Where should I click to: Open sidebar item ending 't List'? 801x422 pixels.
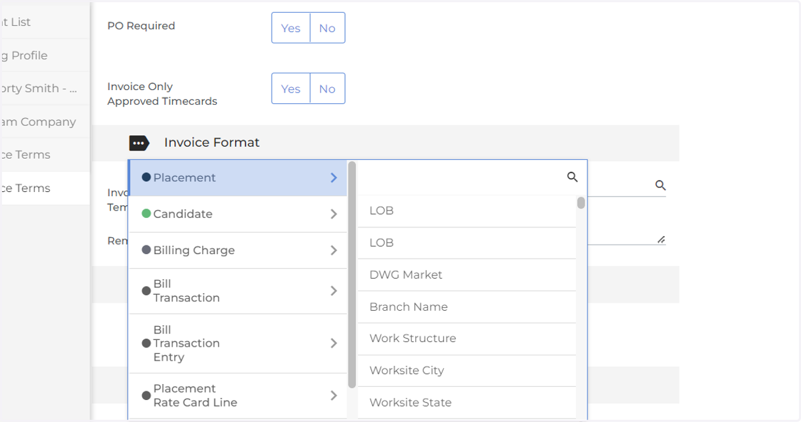(45, 22)
